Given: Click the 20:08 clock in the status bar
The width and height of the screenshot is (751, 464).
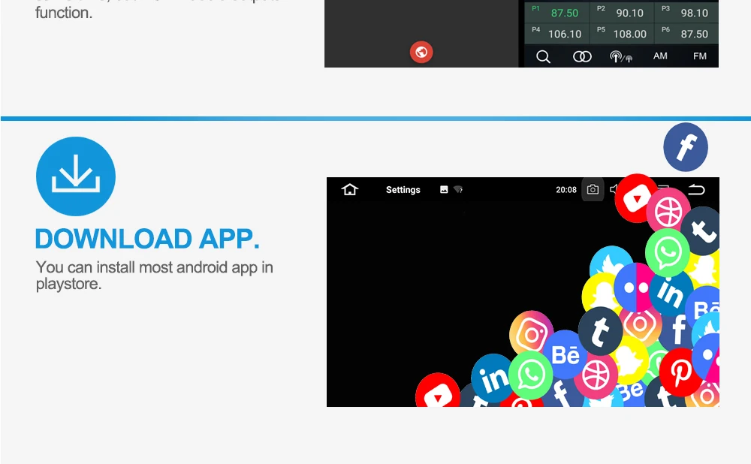Looking at the screenshot, I should [x=566, y=190].
